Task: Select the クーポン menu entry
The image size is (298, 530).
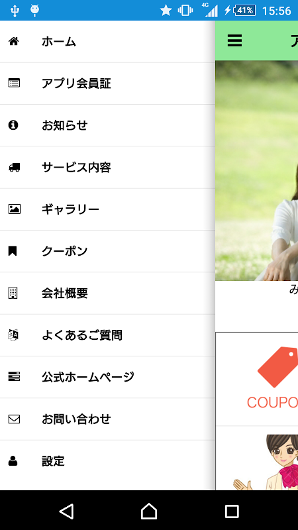Action: 107,251
